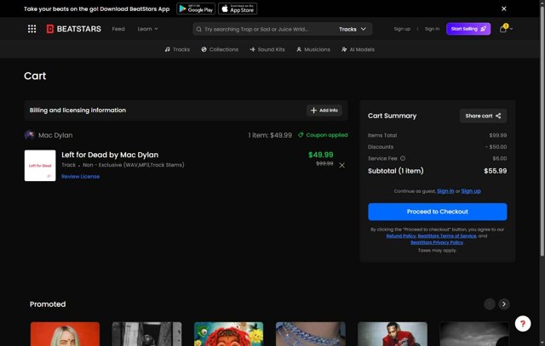The image size is (545, 346).
Task: Open the Review License link
Action: point(81,177)
